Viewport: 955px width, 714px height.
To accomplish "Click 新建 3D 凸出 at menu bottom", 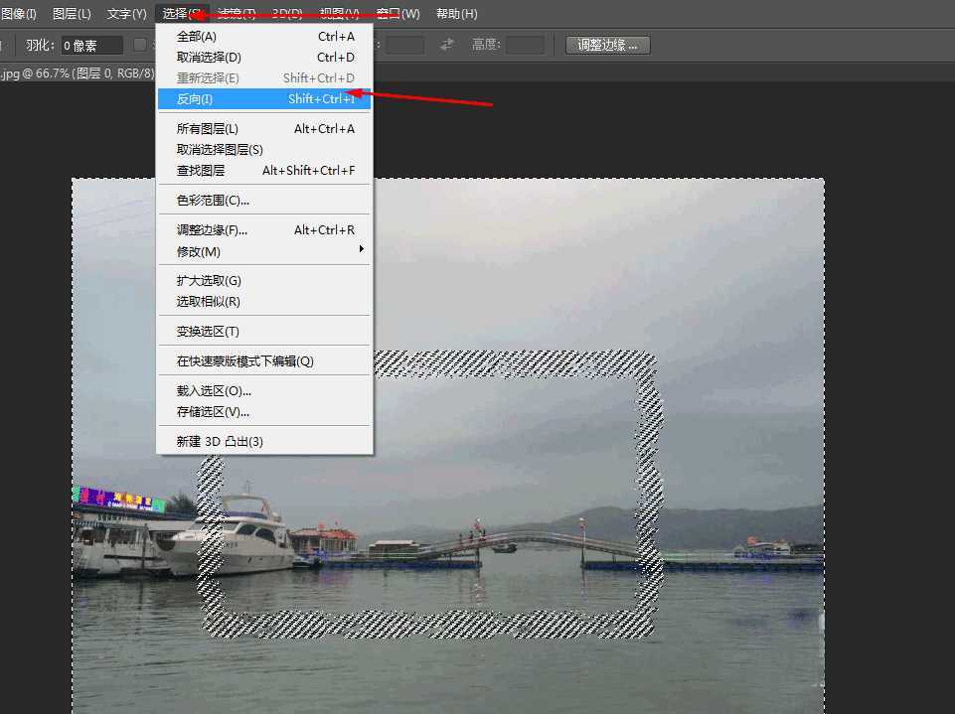I will [x=220, y=441].
